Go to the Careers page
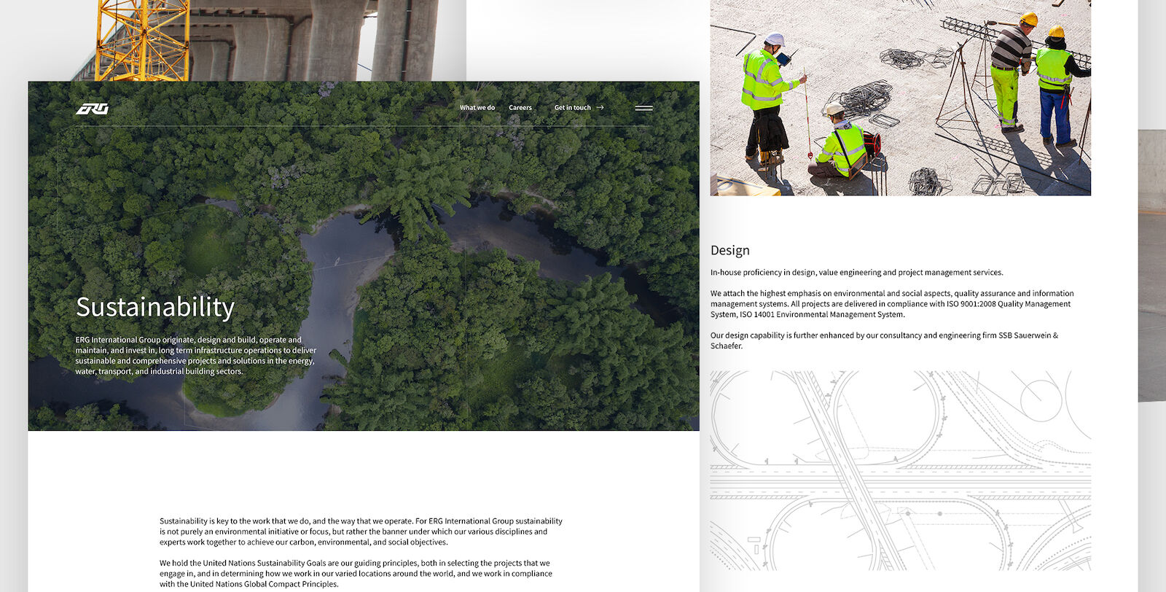Image resolution: width=1166 pixels, height=592 pixels. [520, 108]
